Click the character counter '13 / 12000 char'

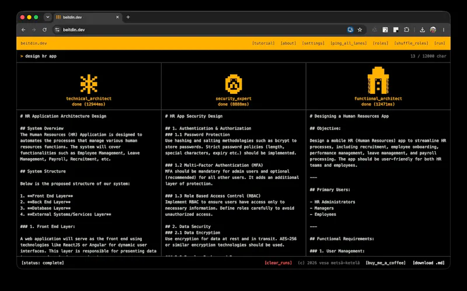(x=428, y=56)
